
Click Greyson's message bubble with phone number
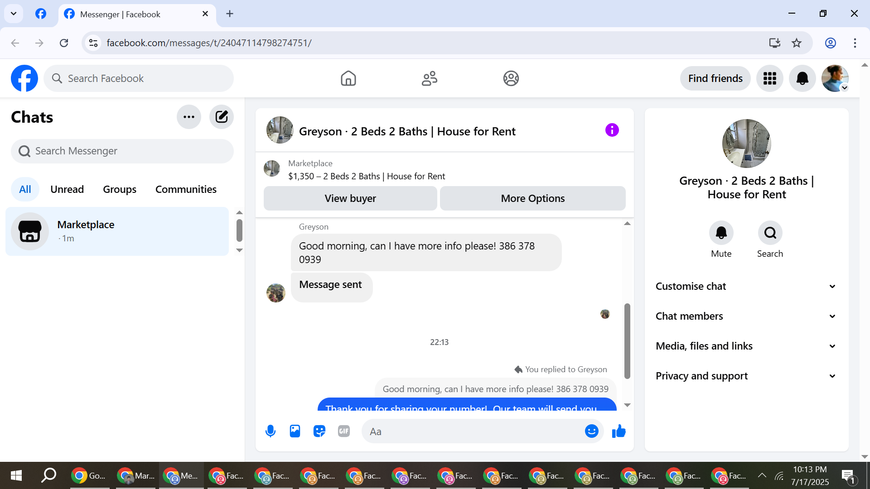(426, 252)
